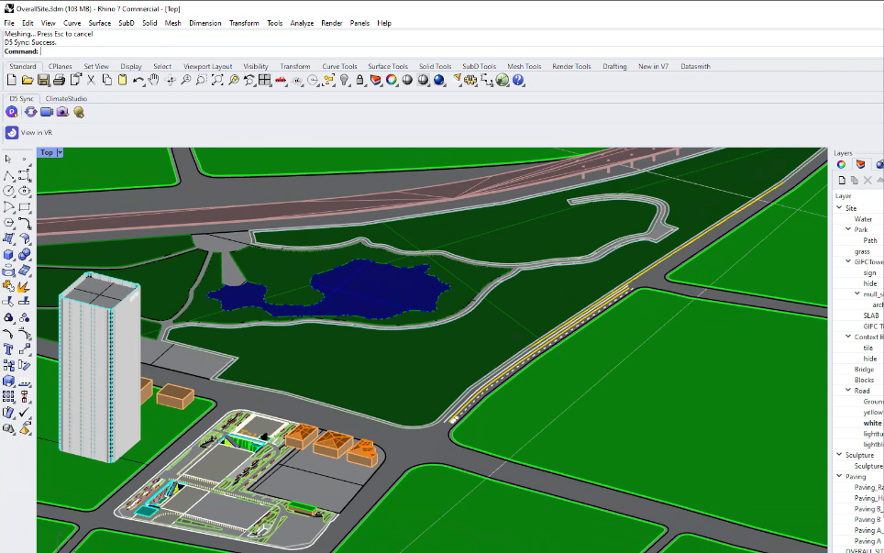Create a new layer in Layers panel
The height and width of the screenshot is (553, 884).
(841, 181)
